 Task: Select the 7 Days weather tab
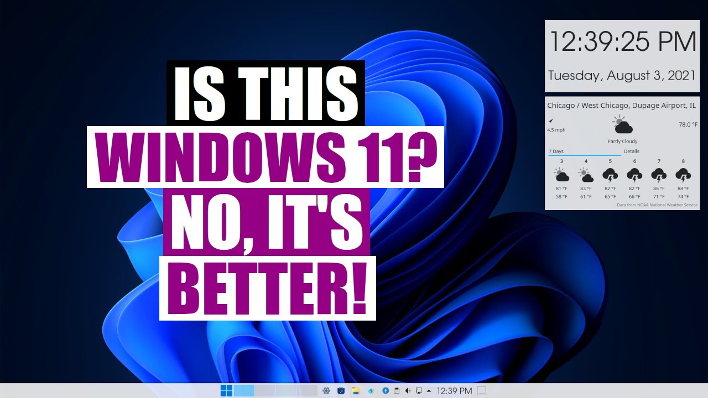[x=585, y=151]
